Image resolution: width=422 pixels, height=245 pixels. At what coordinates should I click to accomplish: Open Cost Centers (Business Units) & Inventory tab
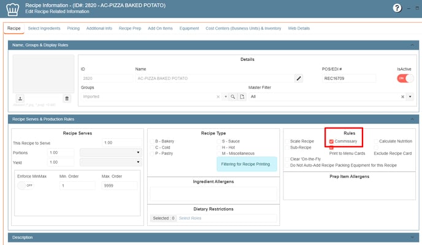(x=244, y=28)
